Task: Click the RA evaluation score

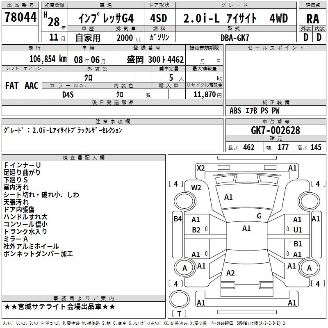Action: coord(312,19)
